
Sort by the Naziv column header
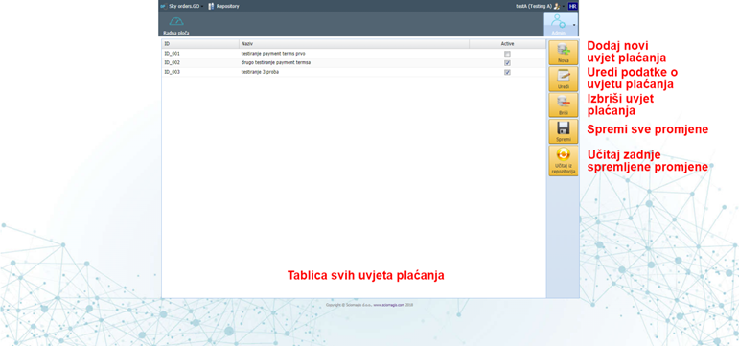(x=354, y=44)
